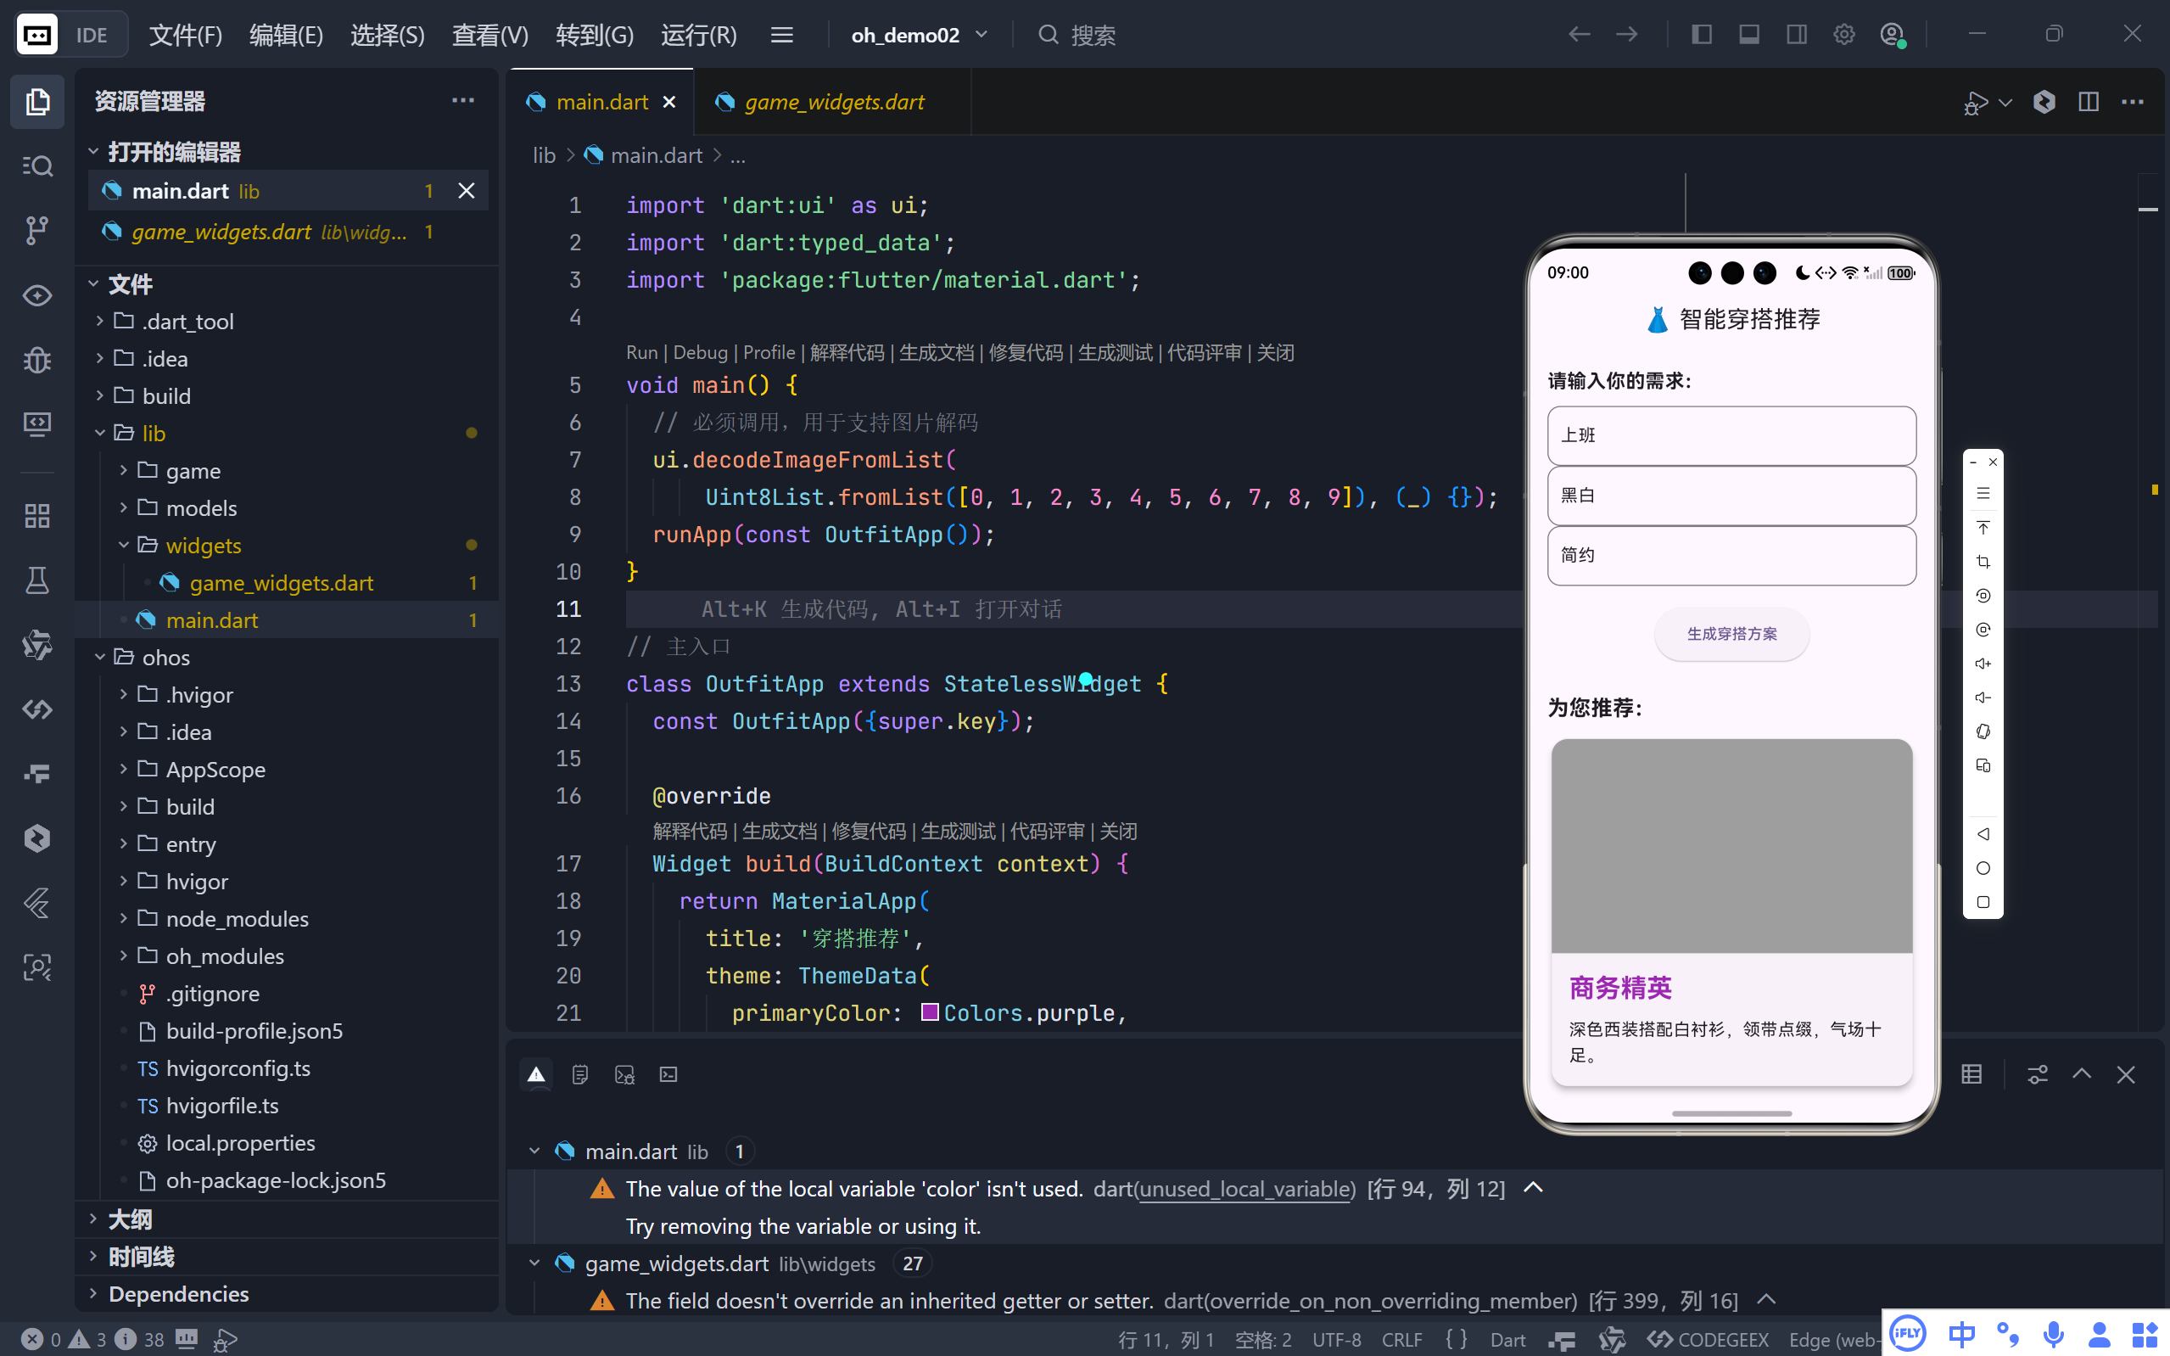This screenshot has height=1356, width=2170.
Task: Click emulator volume up icon
Action: pyautogui.click(x=1983, y=664)
